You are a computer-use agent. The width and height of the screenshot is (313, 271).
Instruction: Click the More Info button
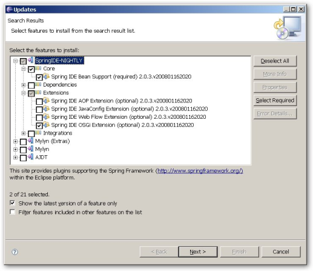click(x=275, y=74)
